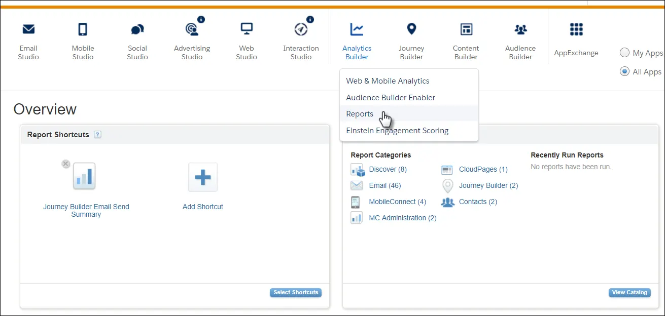Click the View Catalog button
This screenshot has width=665, height=316.
pos(629,293)
